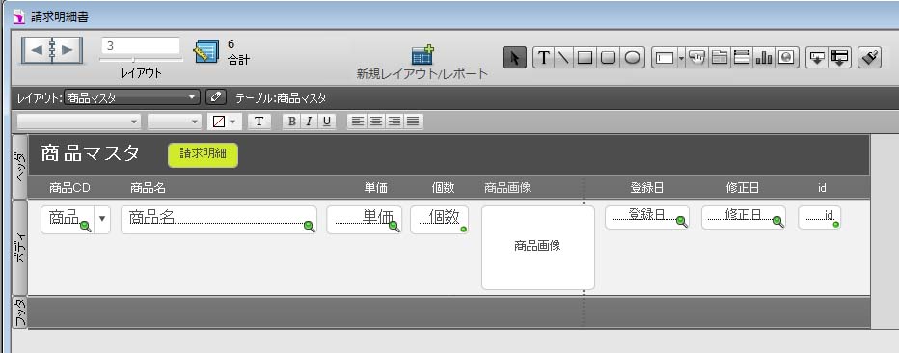This screenshot has height=353, width=899.
Task: Click the id field in the body
Action: coord(819,218)
